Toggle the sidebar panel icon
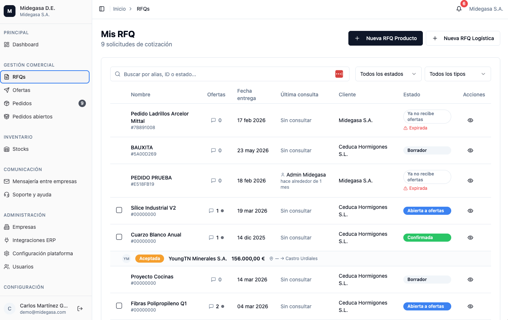The image size is (508, 320). pos(102,9)
